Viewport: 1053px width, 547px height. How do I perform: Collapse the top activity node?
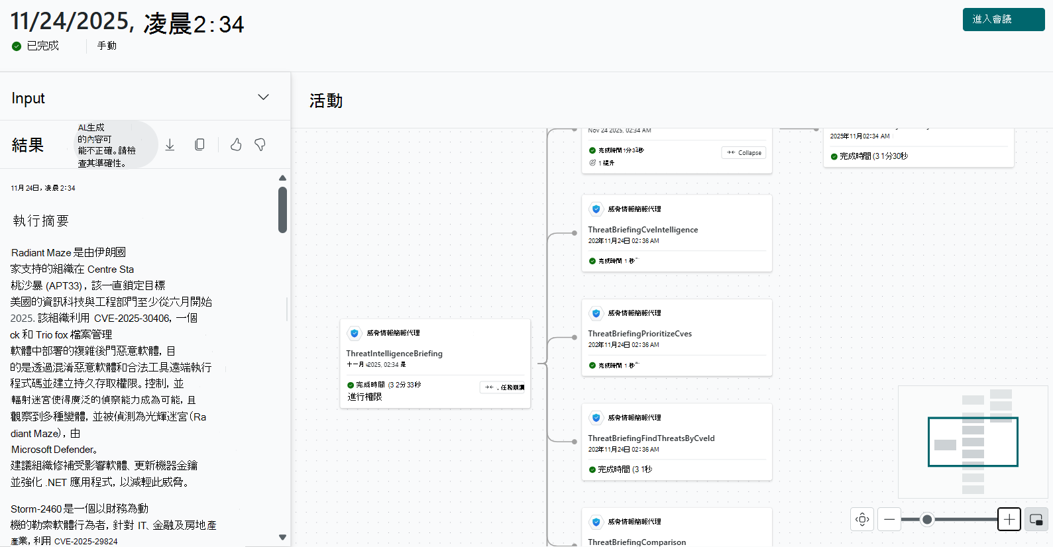click(x=744, y=153)
